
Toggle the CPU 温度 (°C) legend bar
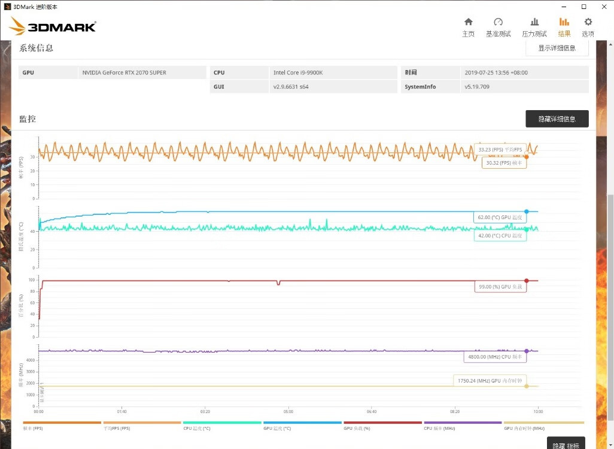(x=222, y=423)
